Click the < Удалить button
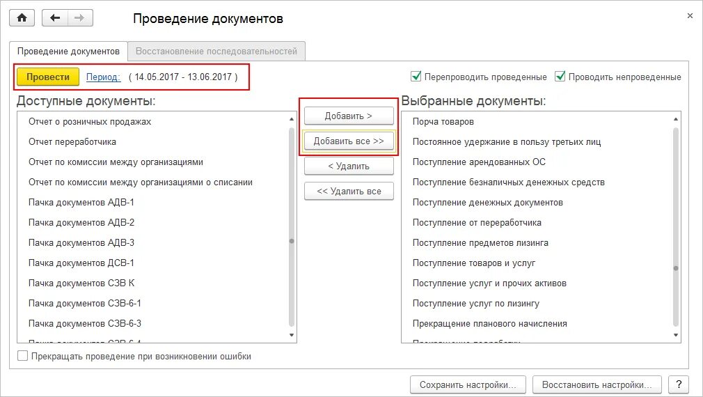 (349, 166)
